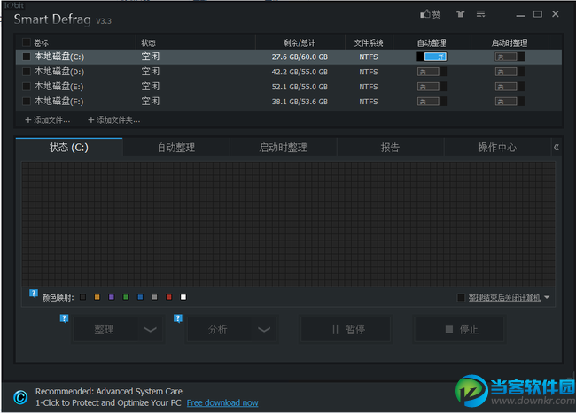
Task: Toggle 自动整理 switch for drive C:
Action: tap(432, 57)
